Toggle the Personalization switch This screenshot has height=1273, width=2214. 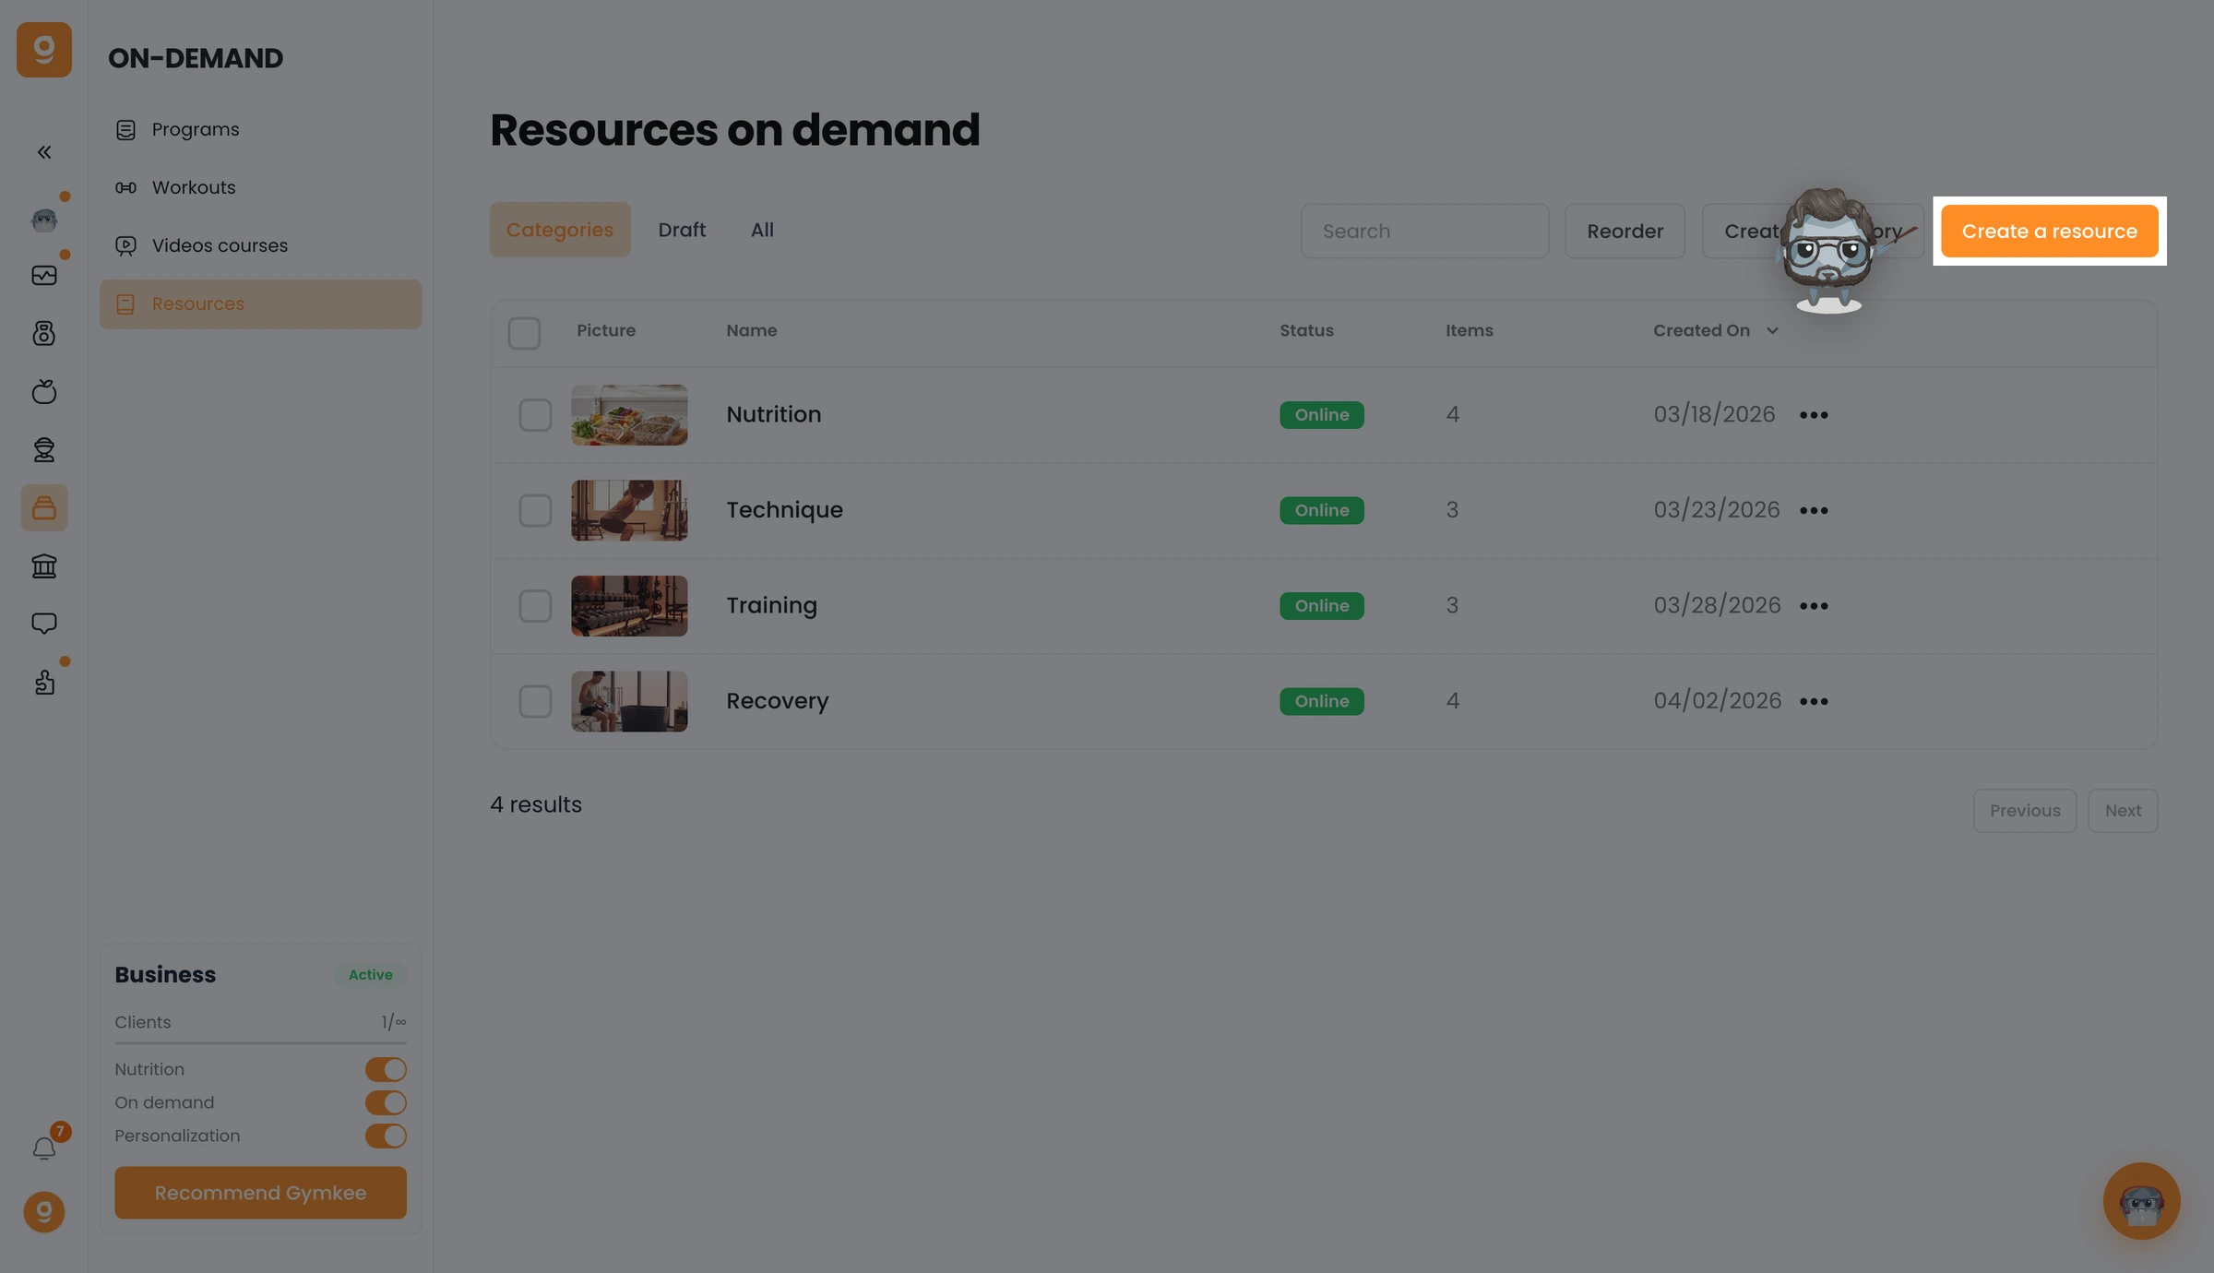[386, 1136]
